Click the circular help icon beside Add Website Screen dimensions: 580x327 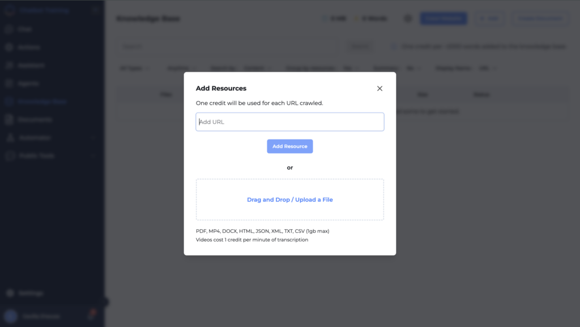(x=407, y=18)
